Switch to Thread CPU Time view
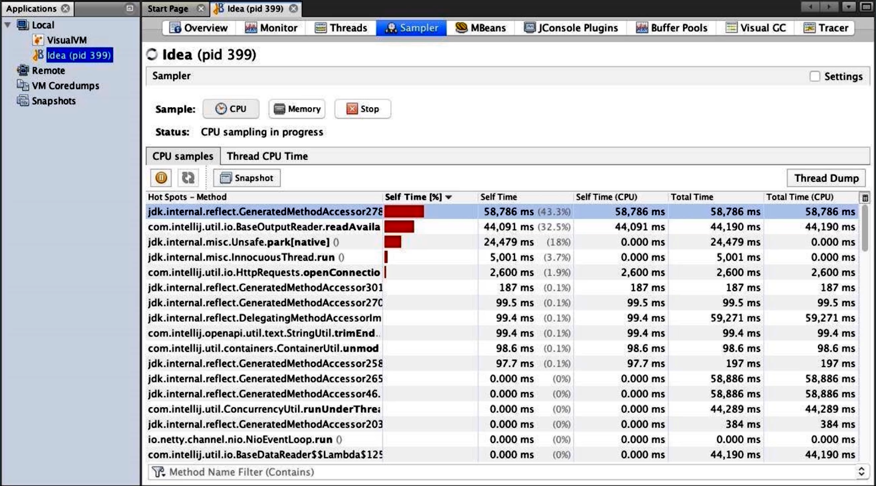The height and width of the screenshot is (486, 876). [x=267, y=156]
